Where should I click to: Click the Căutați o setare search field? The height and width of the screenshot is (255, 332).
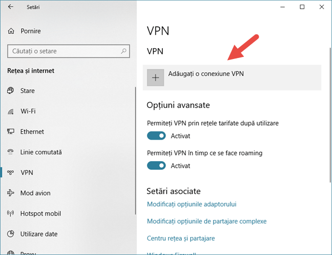tap(69, 51)
